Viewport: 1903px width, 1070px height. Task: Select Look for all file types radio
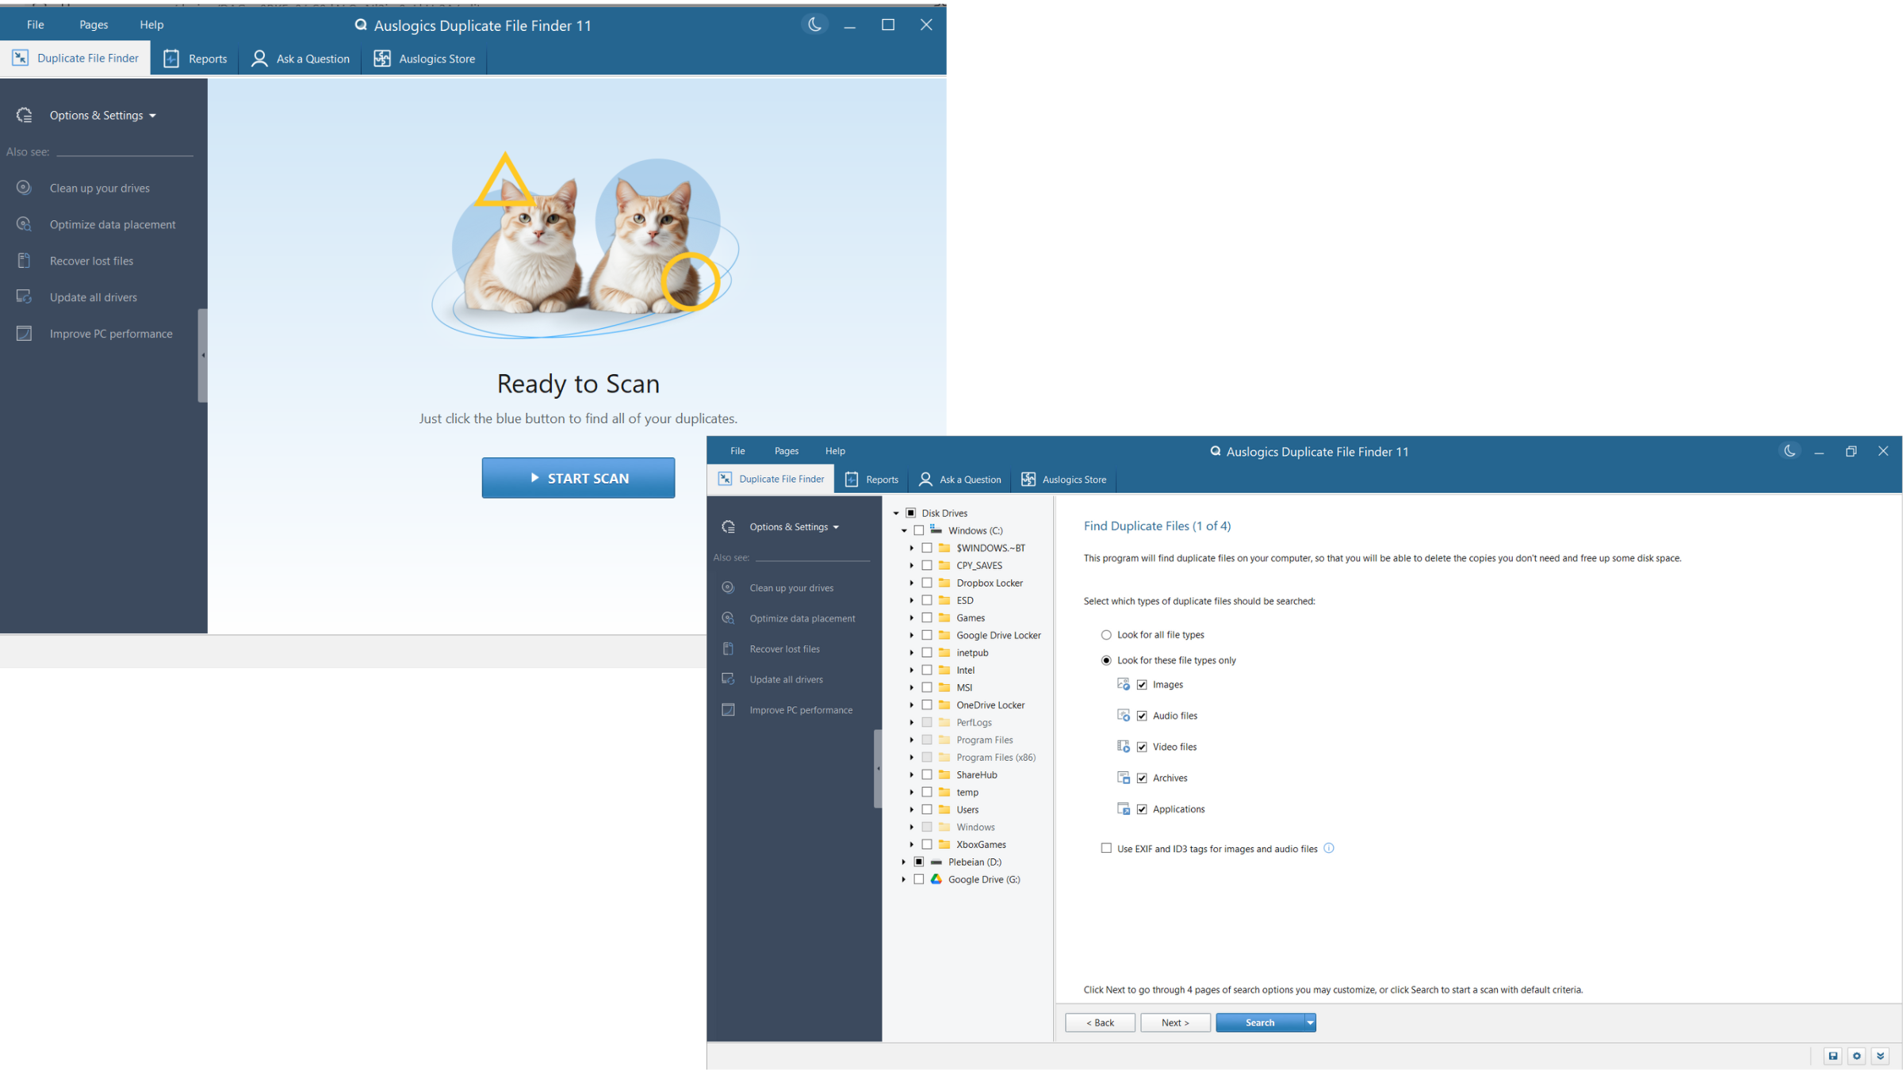1106,635
